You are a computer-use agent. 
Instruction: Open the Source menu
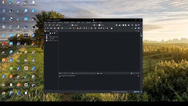tap(54, 22)
